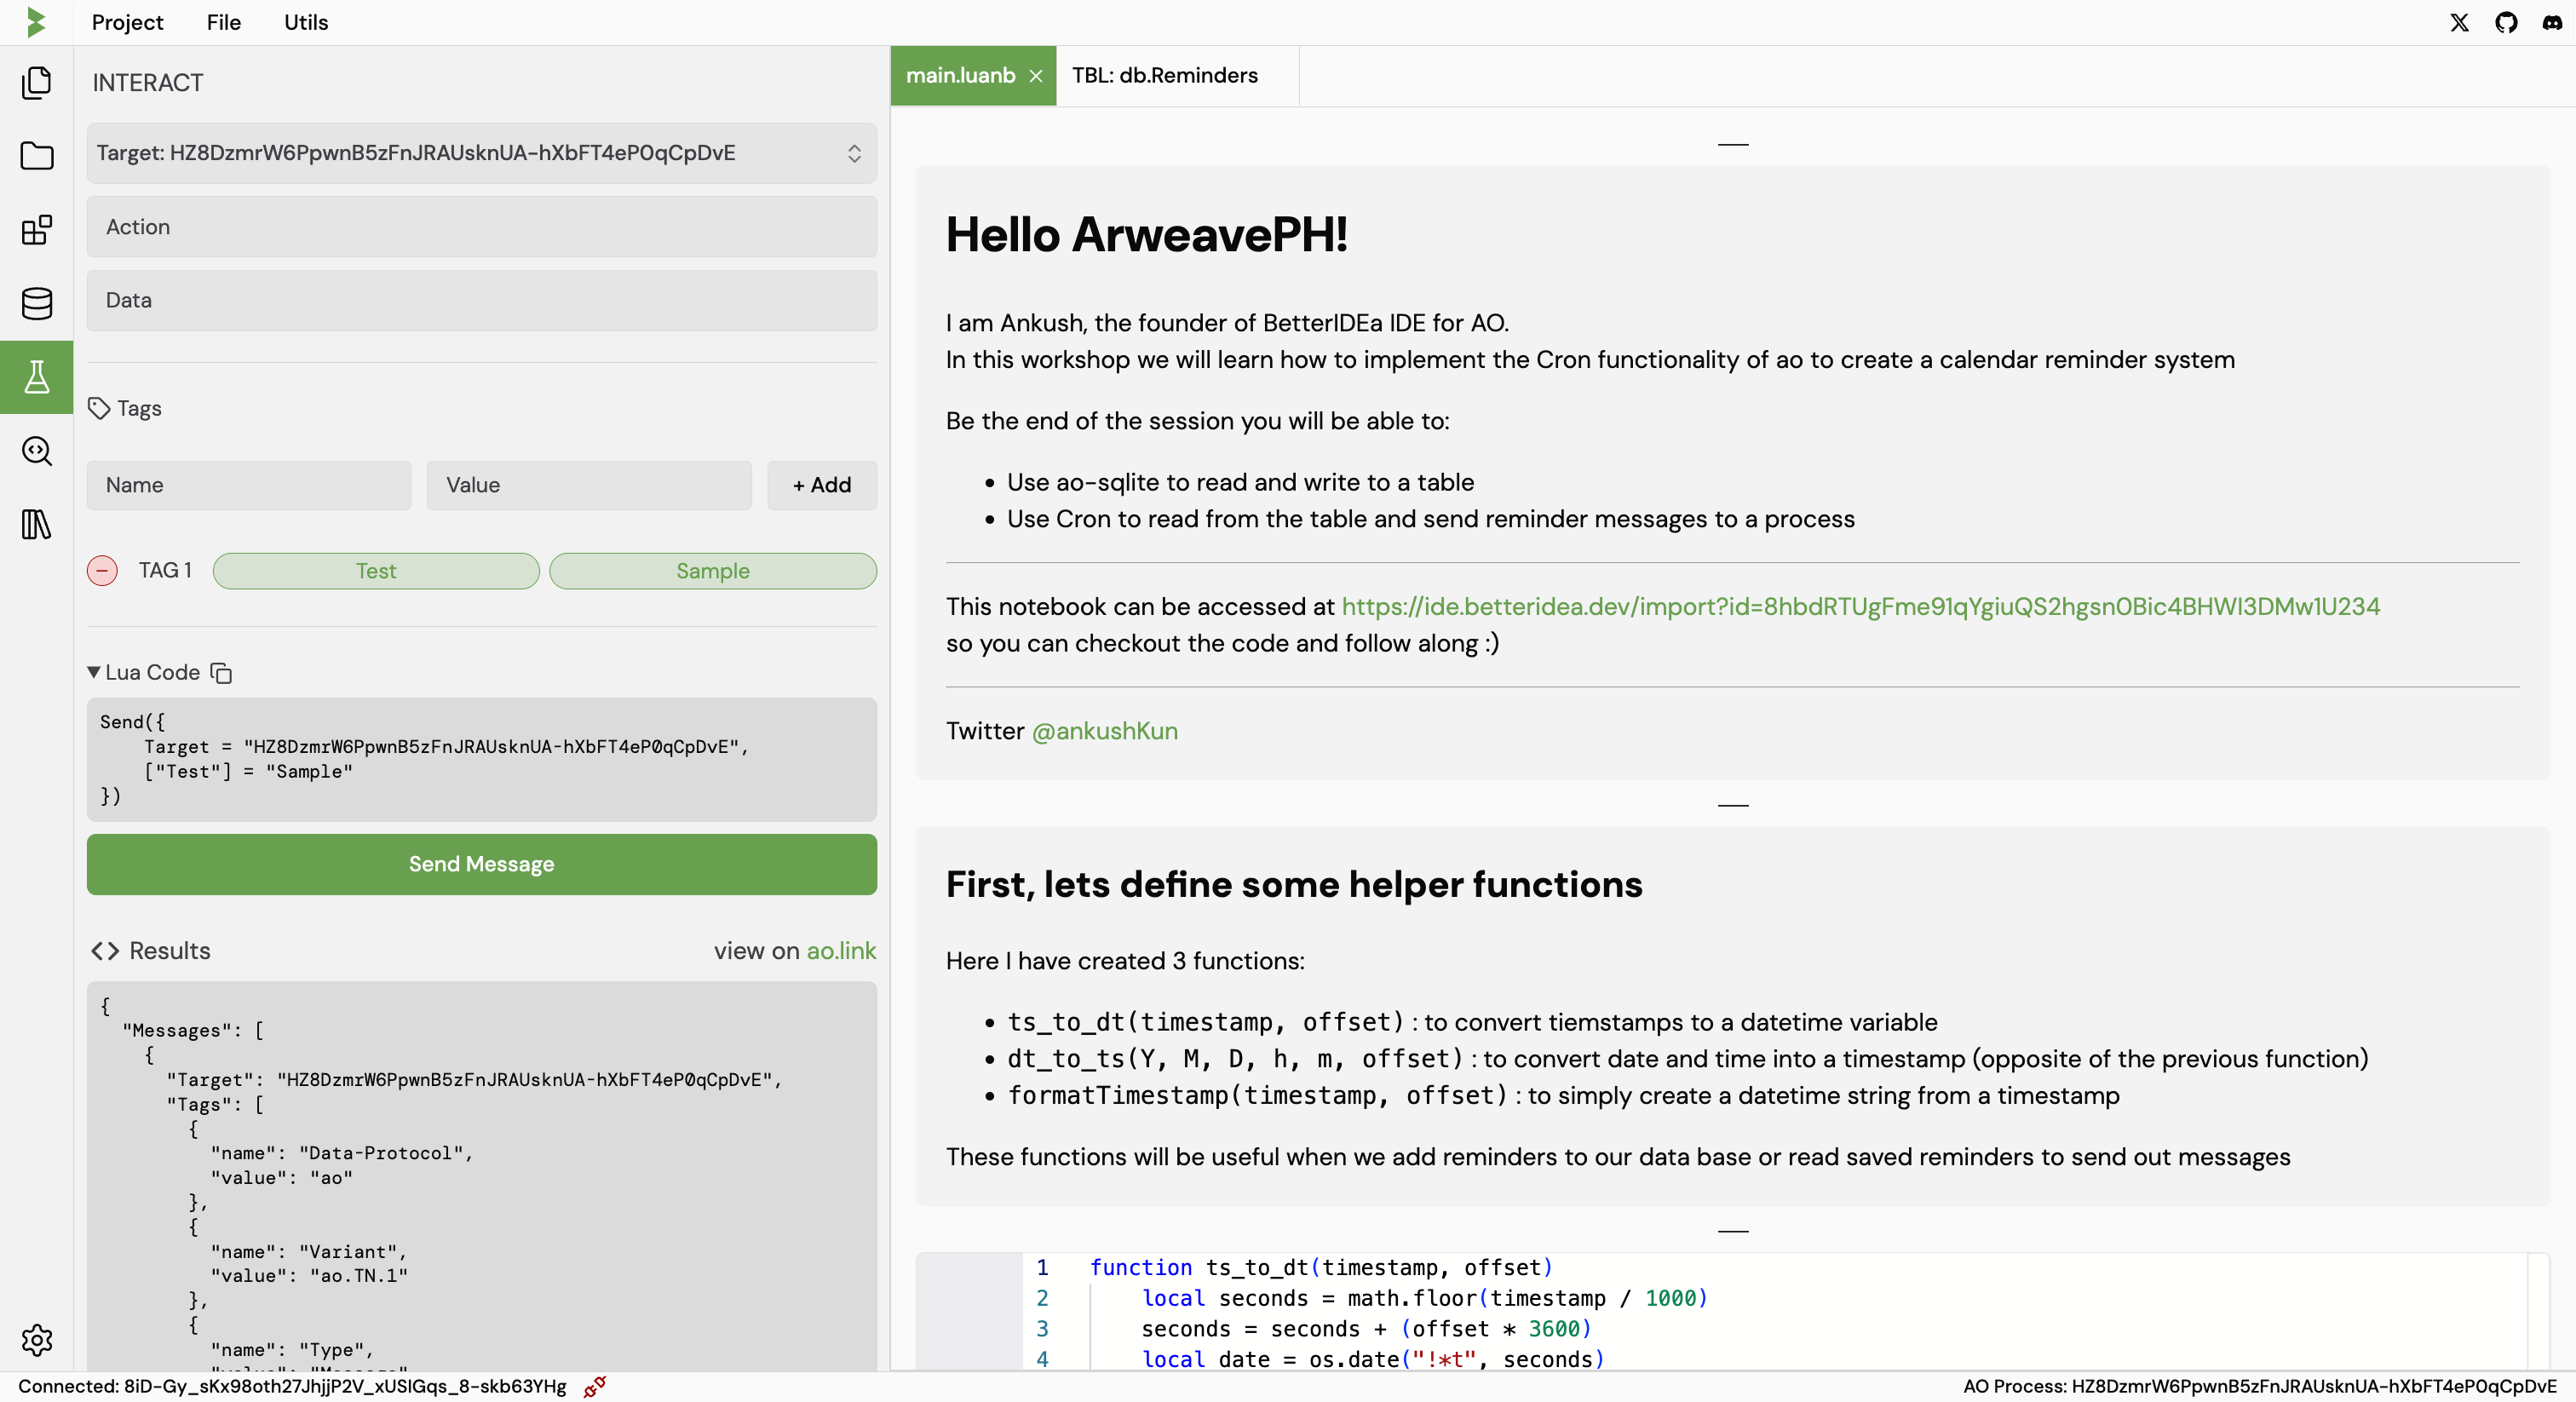Select the flask/test icon in sidebar
The height and width of the screenshot is (1402, 2576).
[37, 376]
